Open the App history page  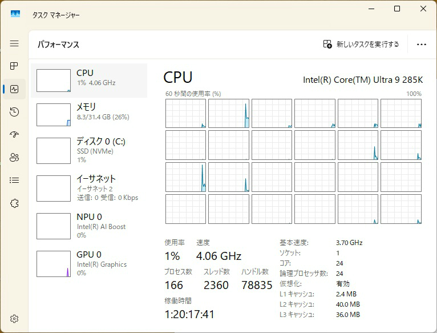tap(14, 112)
